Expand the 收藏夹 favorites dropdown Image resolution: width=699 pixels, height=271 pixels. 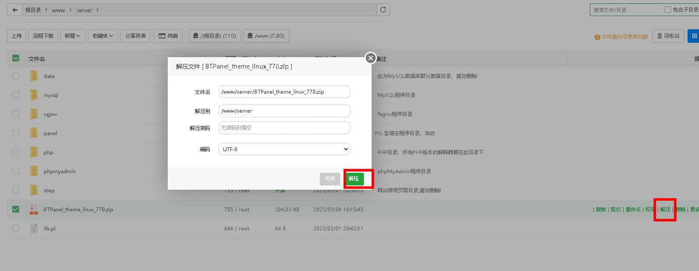tap(103, 36)
